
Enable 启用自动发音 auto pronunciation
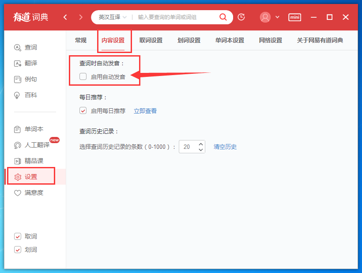point(83,76)
